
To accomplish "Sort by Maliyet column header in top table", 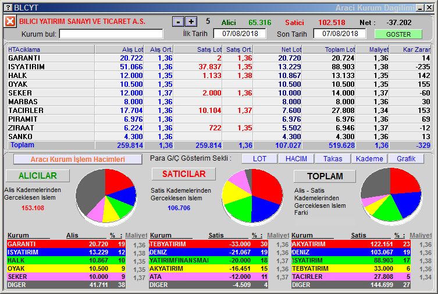I will (x=372, y=49).
